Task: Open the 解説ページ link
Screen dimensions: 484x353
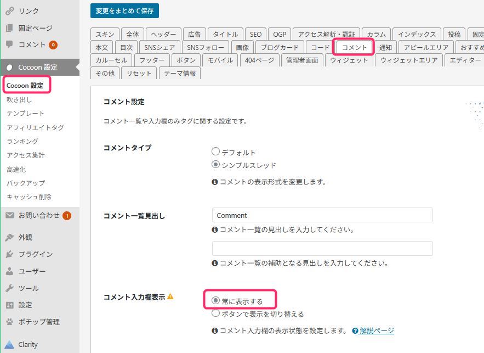Action: (x=377, y=330)
